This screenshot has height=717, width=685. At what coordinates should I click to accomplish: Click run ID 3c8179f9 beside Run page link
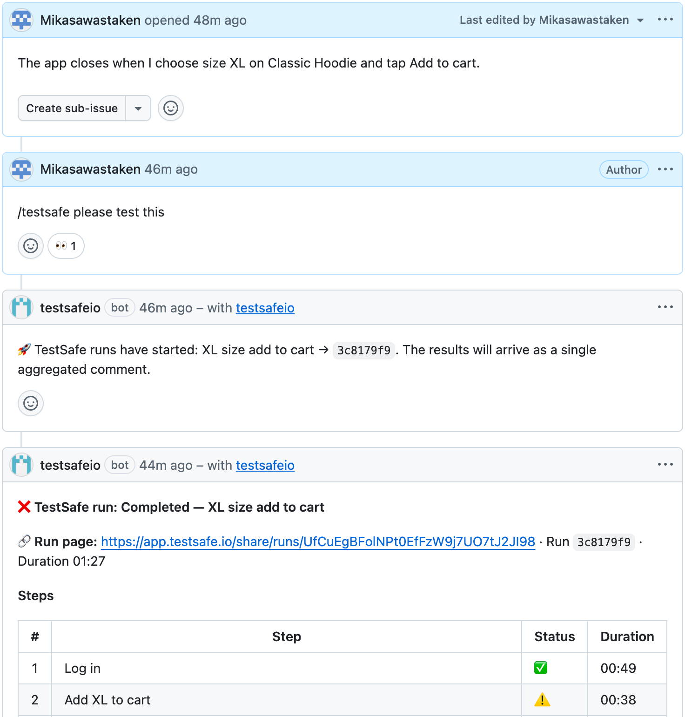[x=604, y=542]
